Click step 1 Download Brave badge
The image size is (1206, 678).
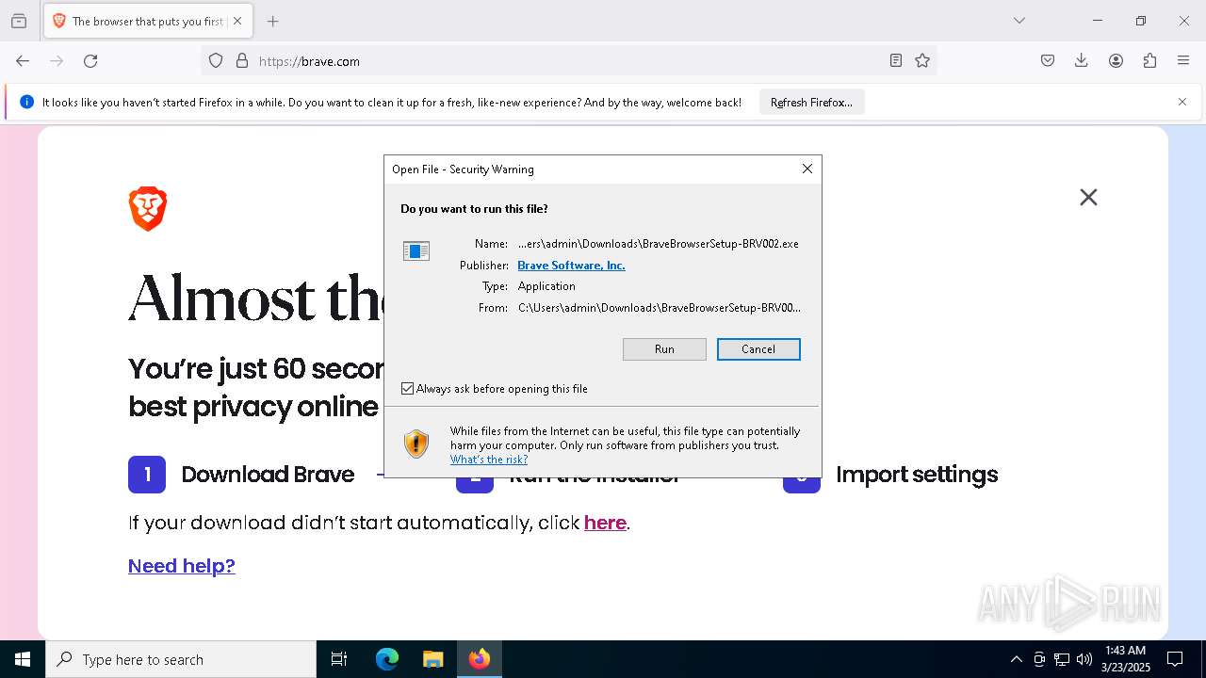pyautogui.click(x=147, y=475)
